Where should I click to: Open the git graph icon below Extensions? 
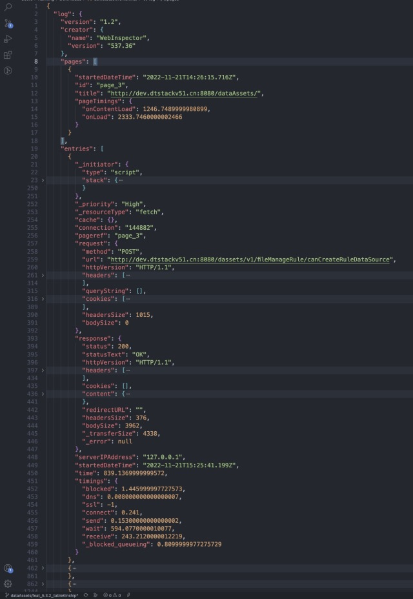click(x=8, y=70)
